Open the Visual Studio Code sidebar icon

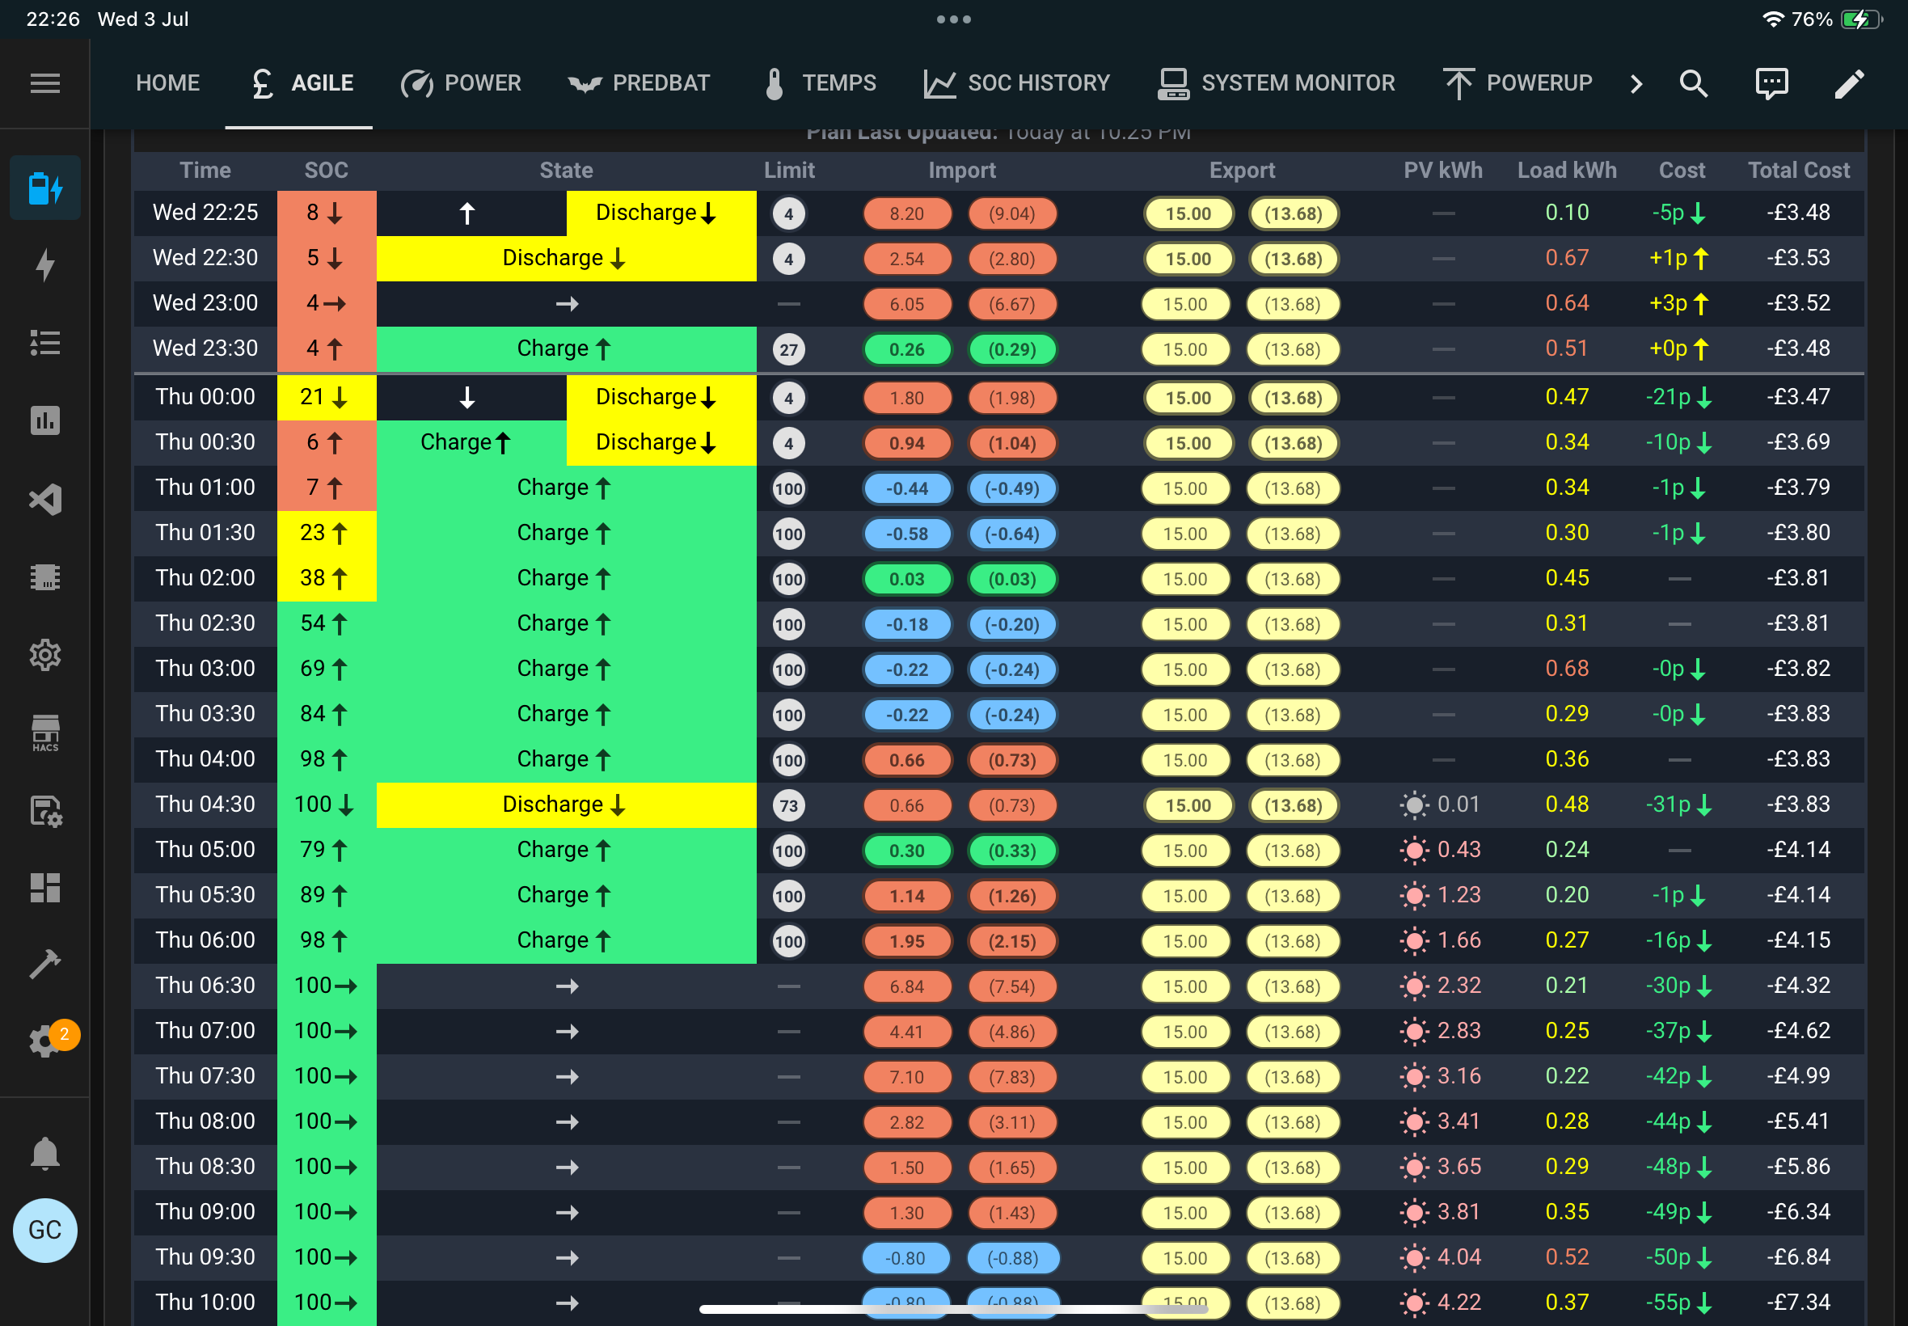click(x=44, y=500)
